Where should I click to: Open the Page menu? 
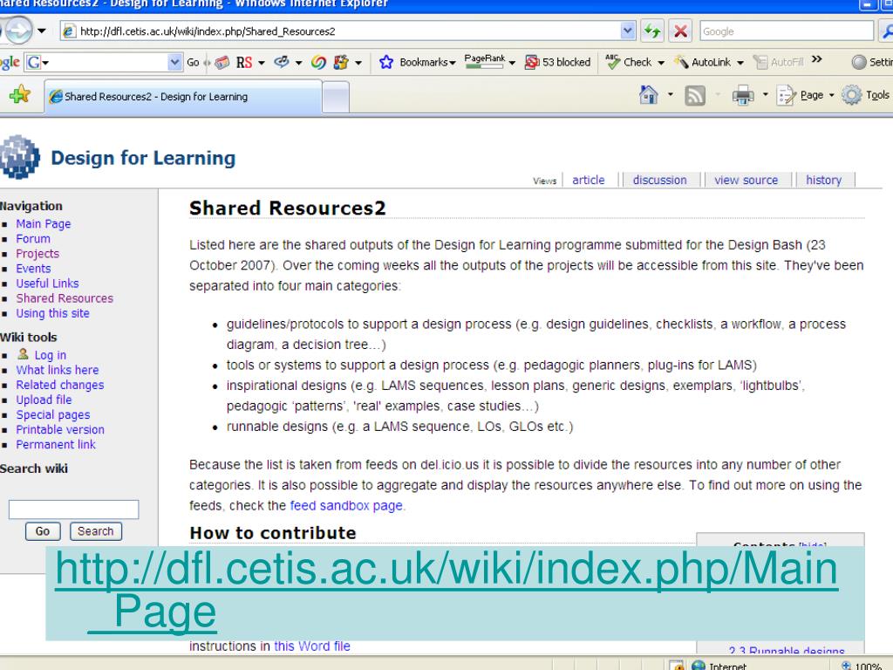(805, 95)
